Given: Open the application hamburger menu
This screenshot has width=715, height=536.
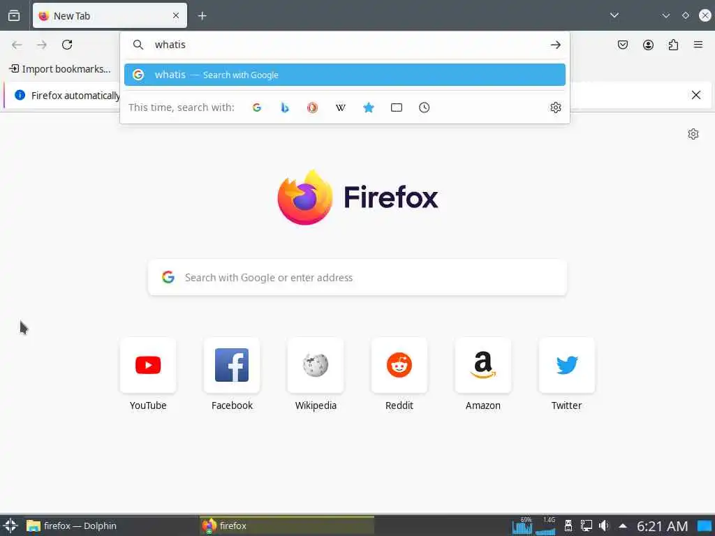Looking at the screenshot, I should (698, 45).
